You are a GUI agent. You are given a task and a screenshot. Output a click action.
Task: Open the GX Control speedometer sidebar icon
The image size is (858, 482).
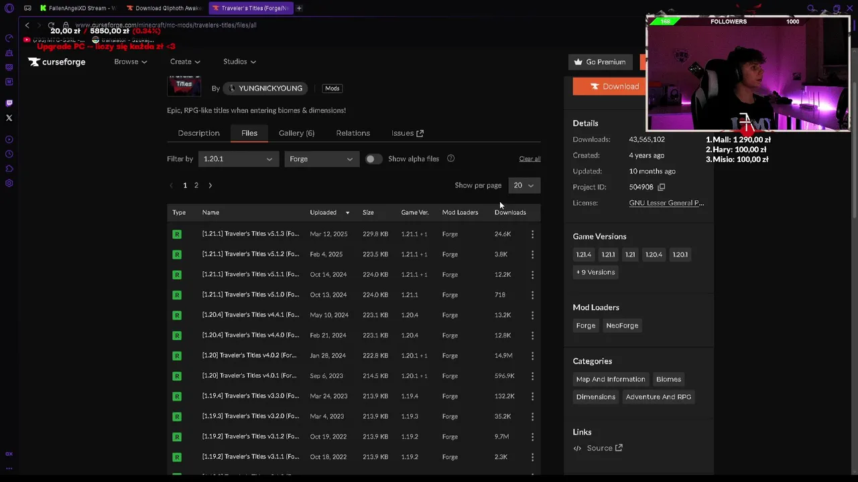coord(9,38)
